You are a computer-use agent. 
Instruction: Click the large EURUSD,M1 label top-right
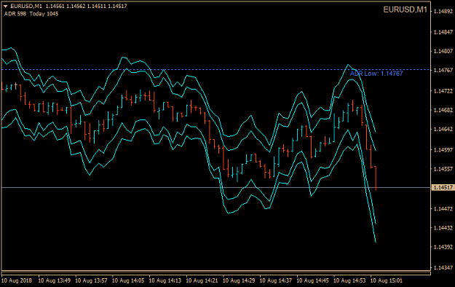pyautogui.click(x=405, y=10)
